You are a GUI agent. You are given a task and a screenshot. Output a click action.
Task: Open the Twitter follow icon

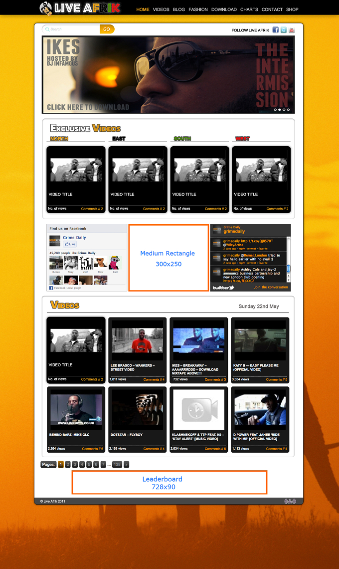(284, 30)
